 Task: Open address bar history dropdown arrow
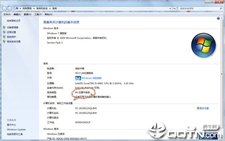tap(170, 9)
